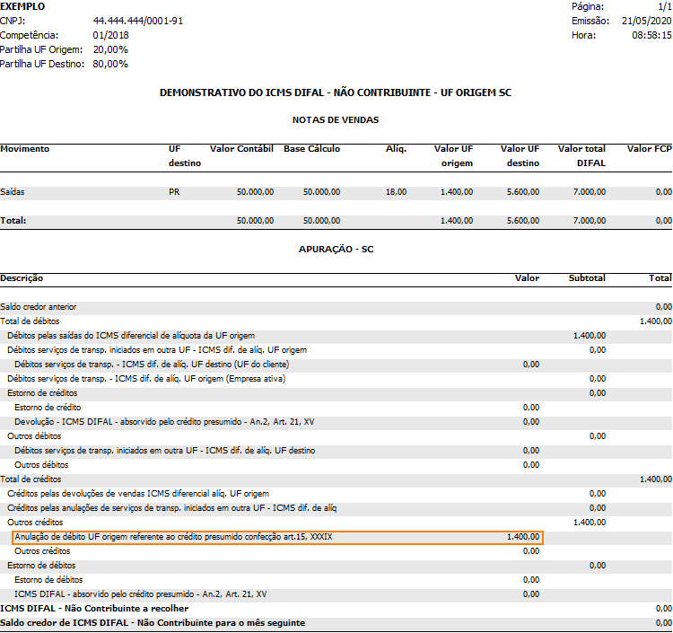The image size is (673, 633).
Task: Click Créditos pelas devoluções de vendas row
Action: coord(336,494)
